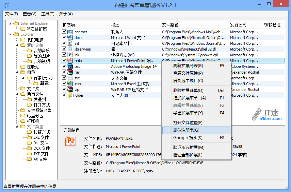Toggle the .pptx extension checkbox
This screenshot has height=192, width=291.
point(64,60)
